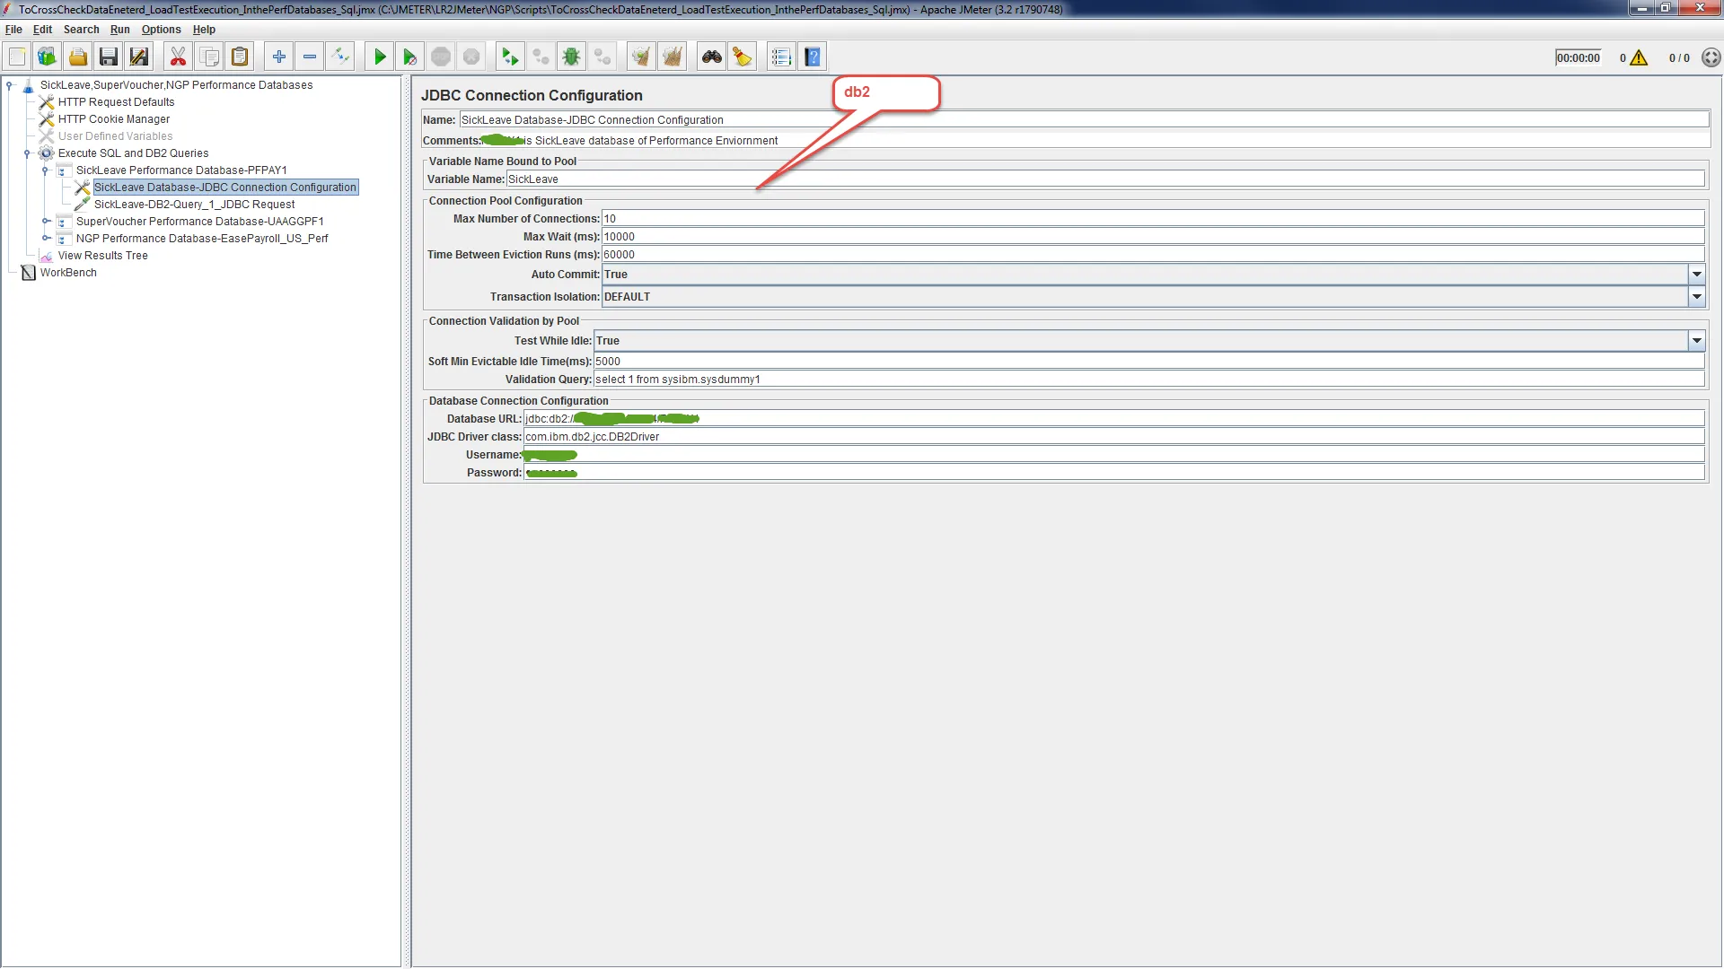Image resolution: width=1724 pixels, height=969 pixels.
Task: Click the Toggle arrows toolbar icon
Action: point(340,57)
